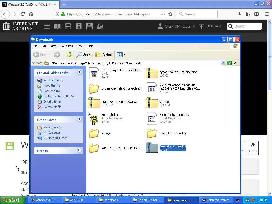Viewport: 272px width, 204px height.
Task: Open the View menu in Explorer
Action: click(x=53, y=46)
